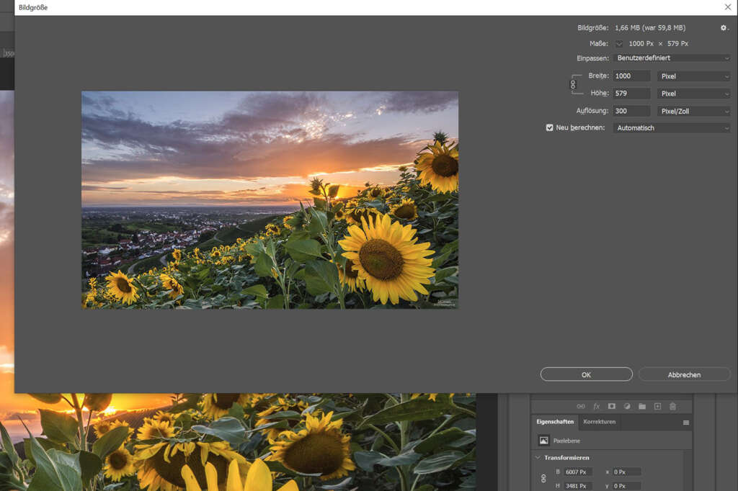Create a new adjustment layer
The width and height of the screenshot is (738, 491).
click(x=627, y=405)
